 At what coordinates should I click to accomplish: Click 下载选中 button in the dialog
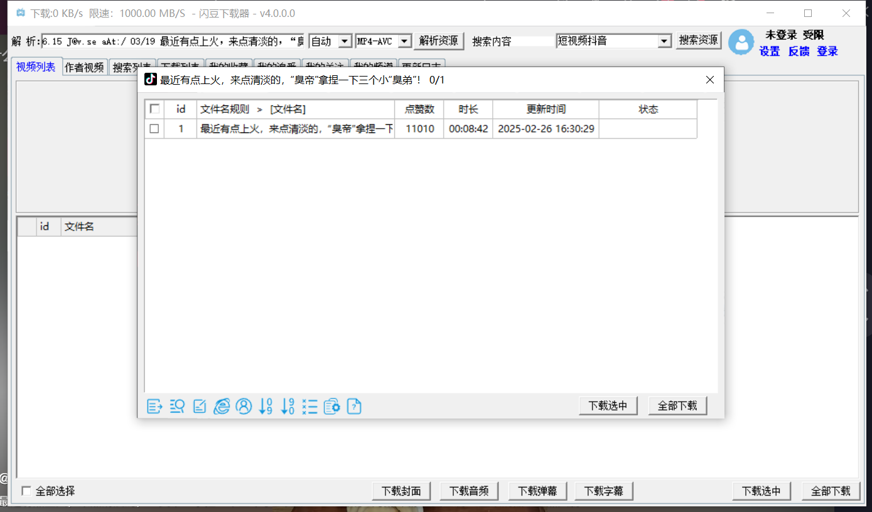point(608,406)
